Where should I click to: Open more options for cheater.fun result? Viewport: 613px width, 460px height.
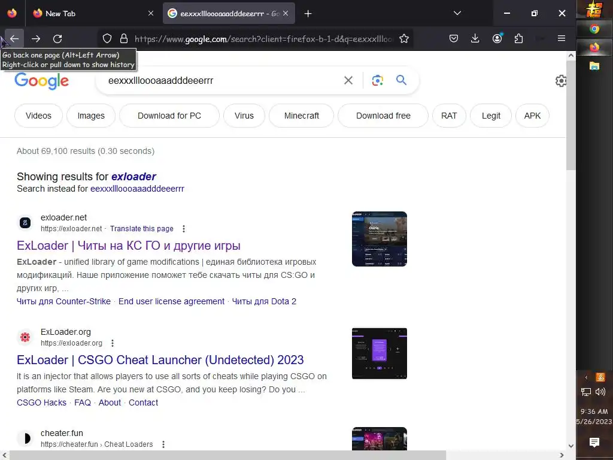163,444
